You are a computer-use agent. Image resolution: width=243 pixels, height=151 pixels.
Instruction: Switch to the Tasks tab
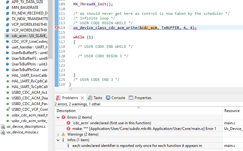(x=95, y=98)
